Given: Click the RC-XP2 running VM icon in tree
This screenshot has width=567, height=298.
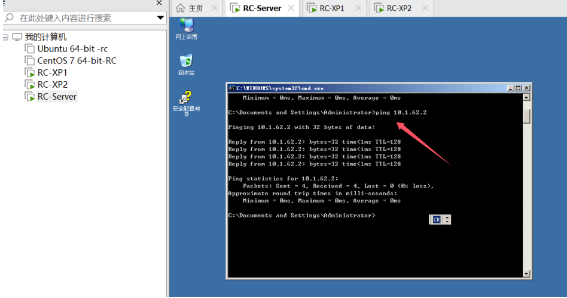Looking at the screenshot, I should 30,85.
